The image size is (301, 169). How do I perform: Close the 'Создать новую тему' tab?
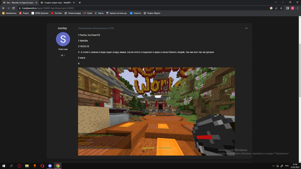point(74,3)
